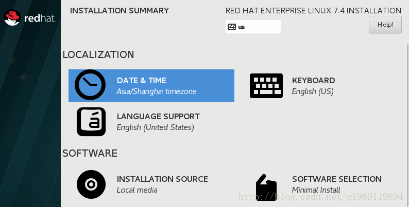Open the Installation Source disc icon
Screen dimensions: 409x207
[91, 184]
